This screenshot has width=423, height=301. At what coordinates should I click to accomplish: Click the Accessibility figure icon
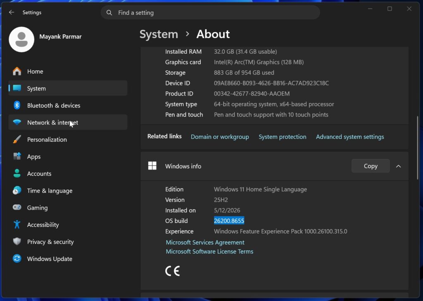pyautogui.click(x=17, y=225)
